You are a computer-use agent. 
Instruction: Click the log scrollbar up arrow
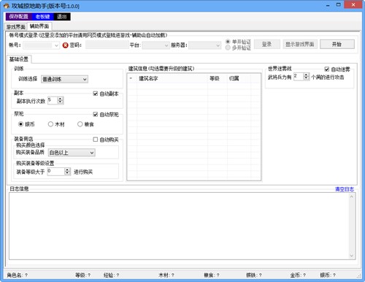coord(352,197)
